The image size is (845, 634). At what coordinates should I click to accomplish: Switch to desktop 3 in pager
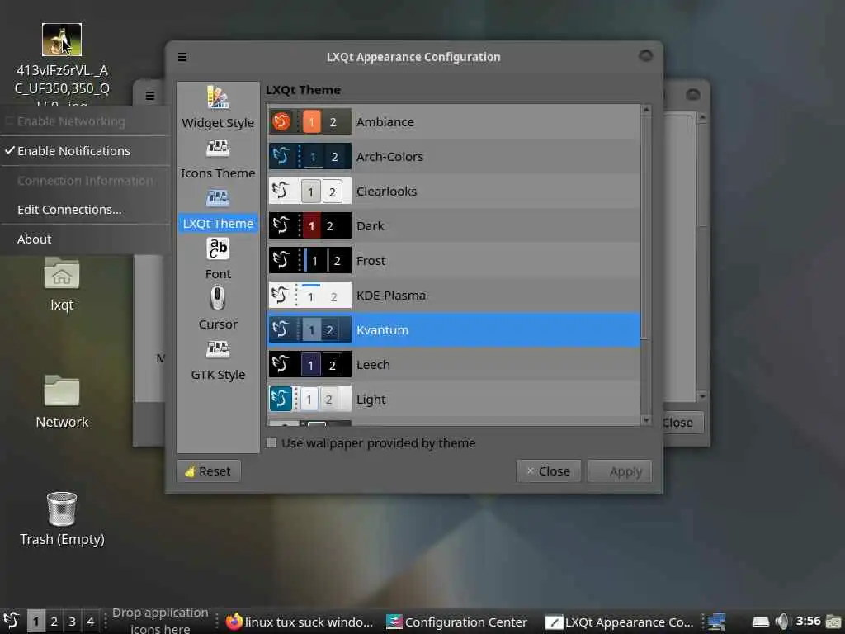(73, 621)
